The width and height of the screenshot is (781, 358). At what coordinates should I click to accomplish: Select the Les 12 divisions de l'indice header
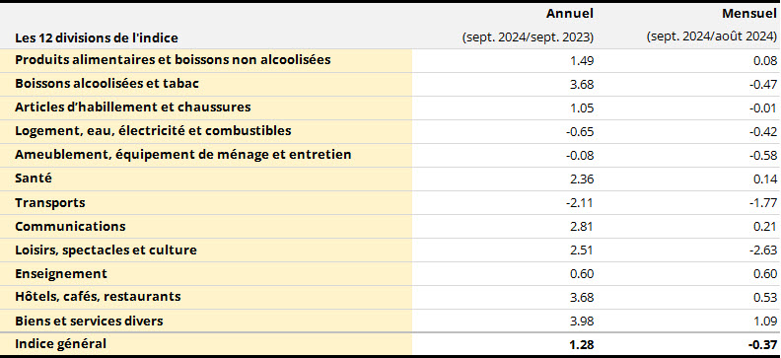coord(97,37)
